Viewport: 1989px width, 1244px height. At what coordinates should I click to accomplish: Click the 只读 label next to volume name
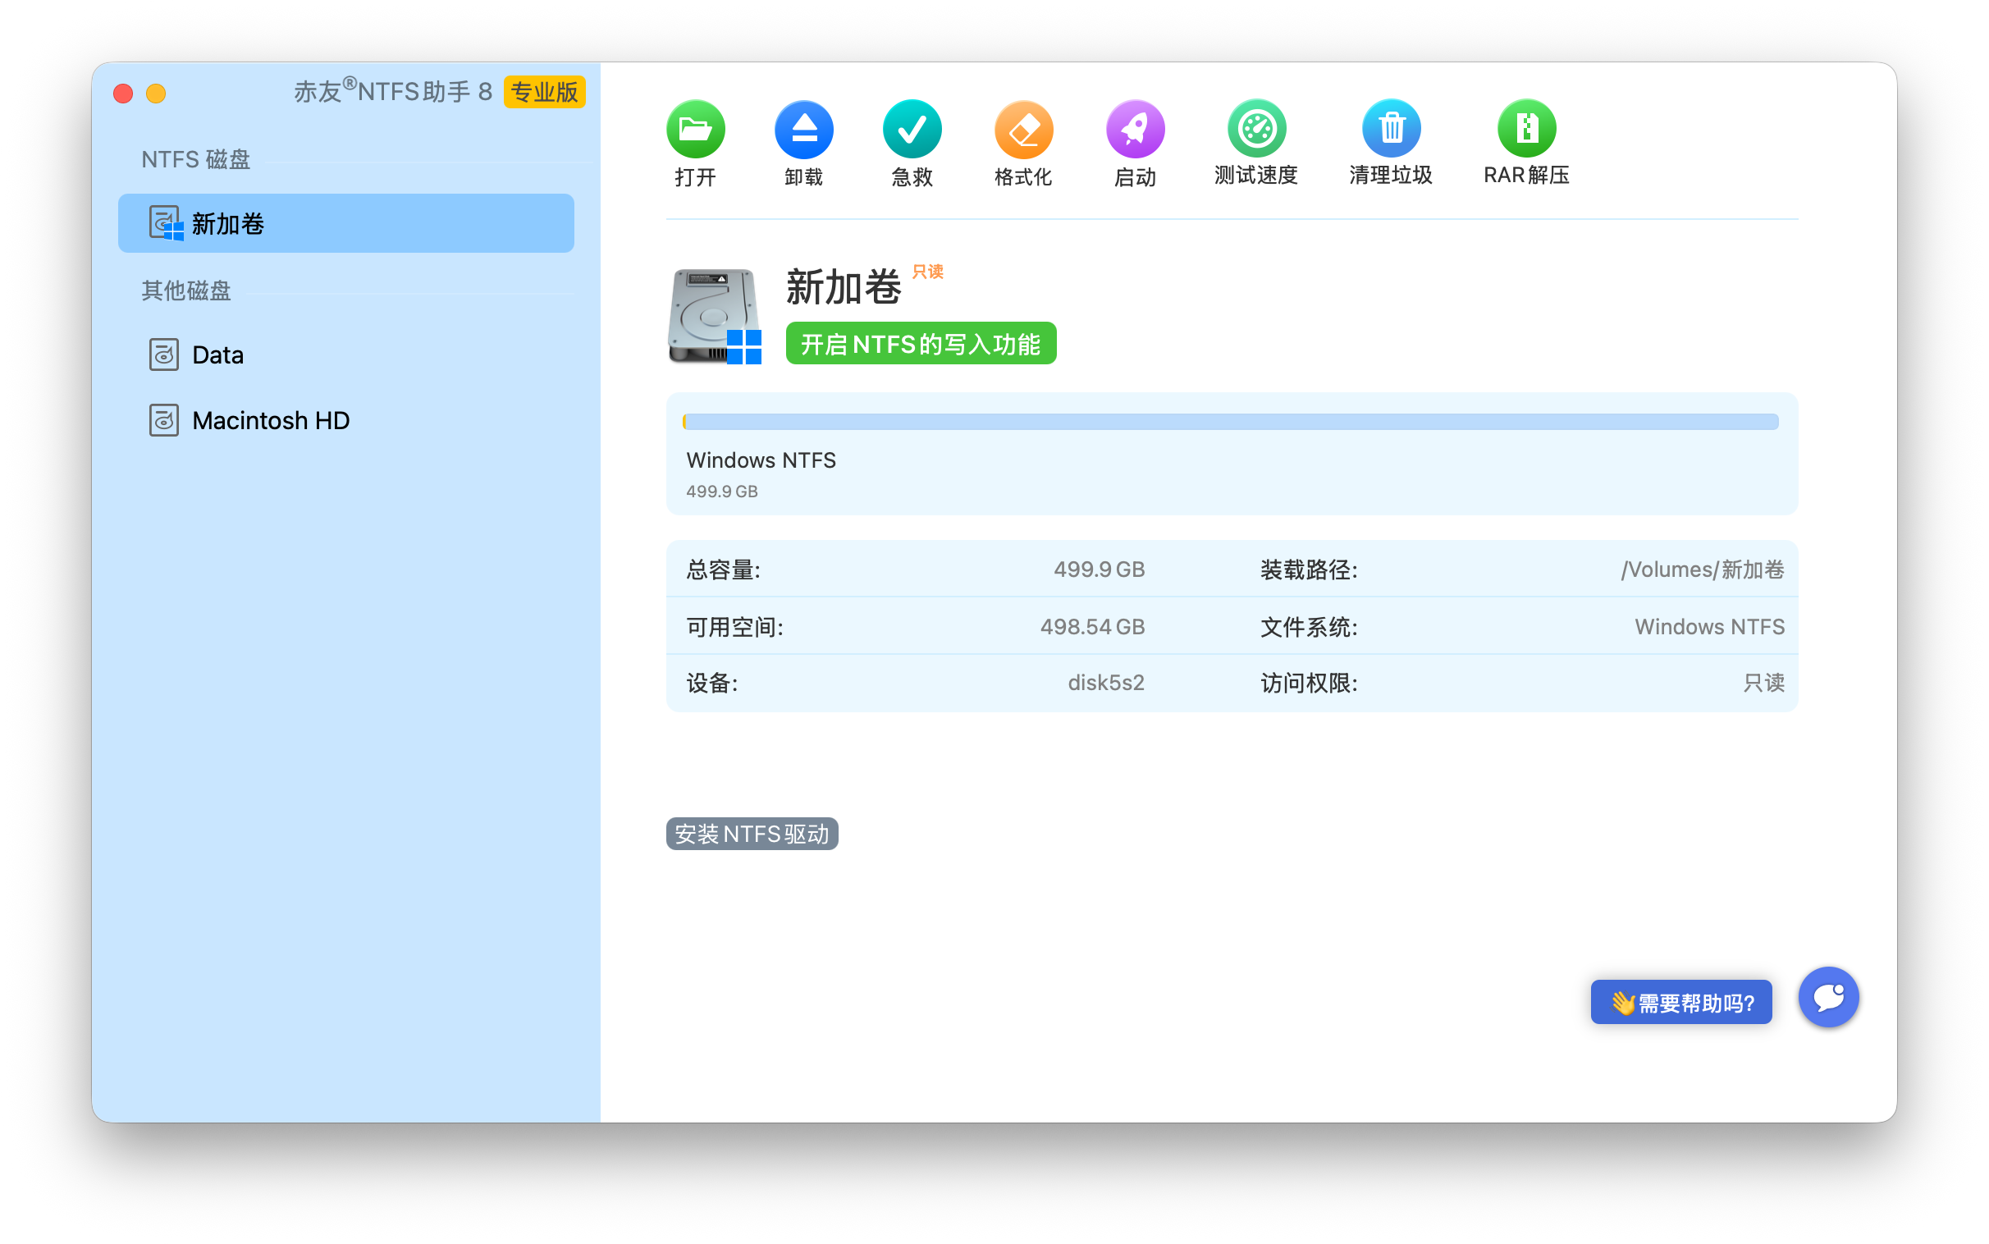927,272
